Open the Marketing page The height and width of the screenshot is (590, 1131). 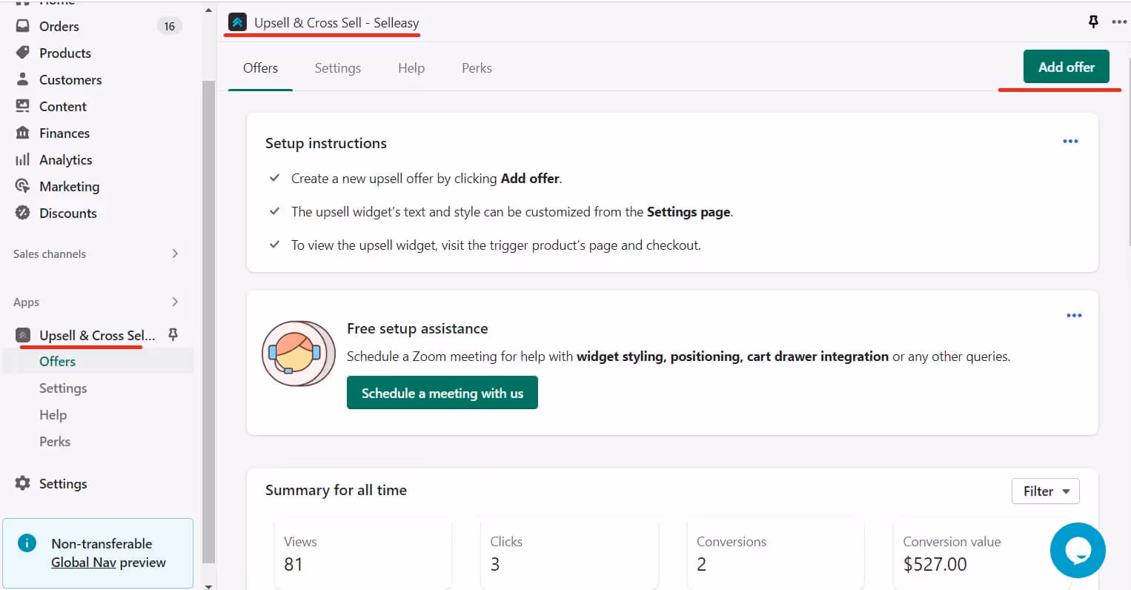(x=70, y=186)
